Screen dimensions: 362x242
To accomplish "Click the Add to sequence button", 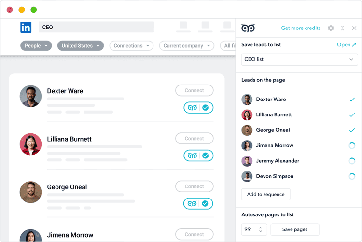I will coord(266,194).
